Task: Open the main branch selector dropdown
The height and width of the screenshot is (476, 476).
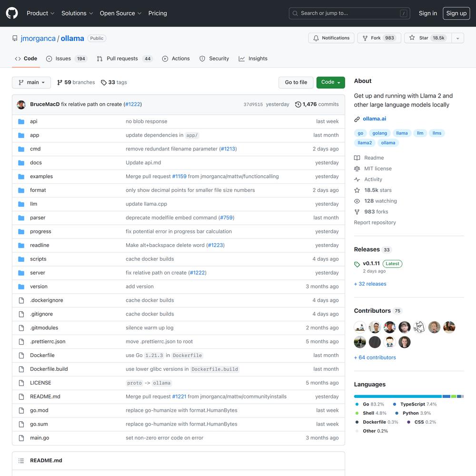Action: pyautogui.click(x=31, y=82)
